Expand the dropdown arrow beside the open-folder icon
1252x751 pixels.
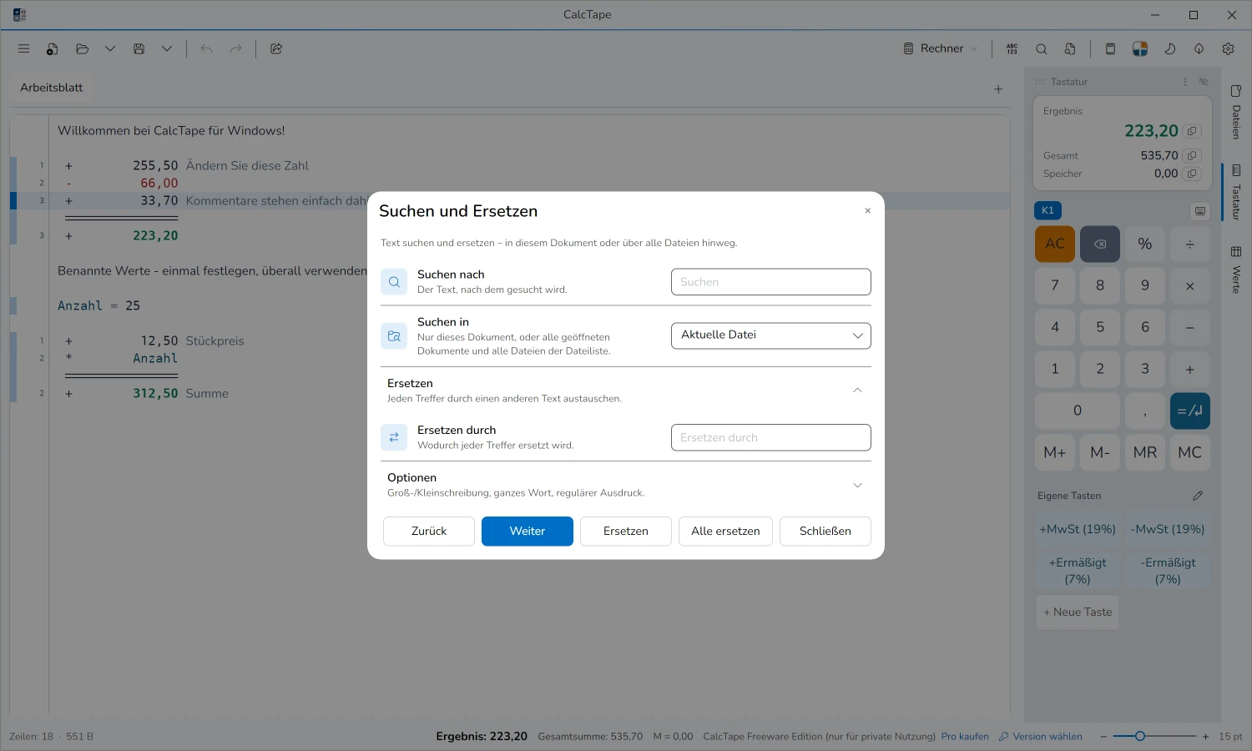click(x=110, y=48)
